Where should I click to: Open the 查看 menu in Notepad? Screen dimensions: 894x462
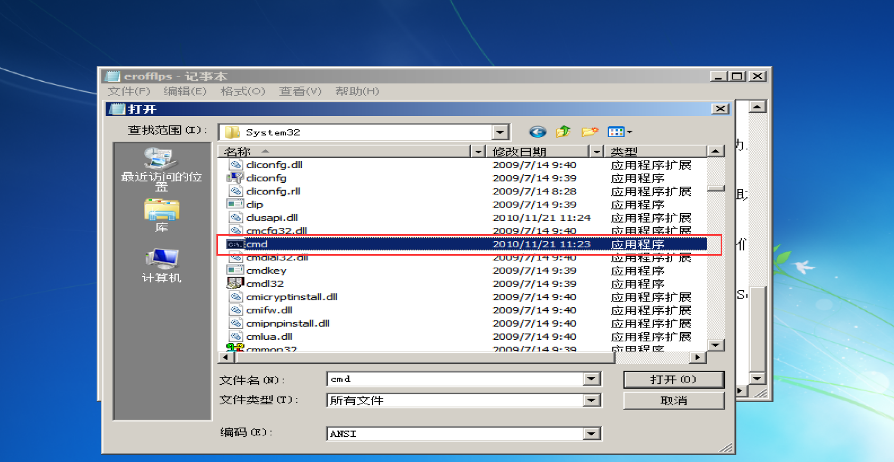tap(300, 91)
